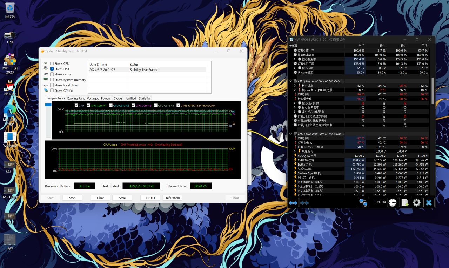Click the lightning icon on the 总系统功率 row
The image size is (449, 268).
pyautogui.click(x=295, y=169)
